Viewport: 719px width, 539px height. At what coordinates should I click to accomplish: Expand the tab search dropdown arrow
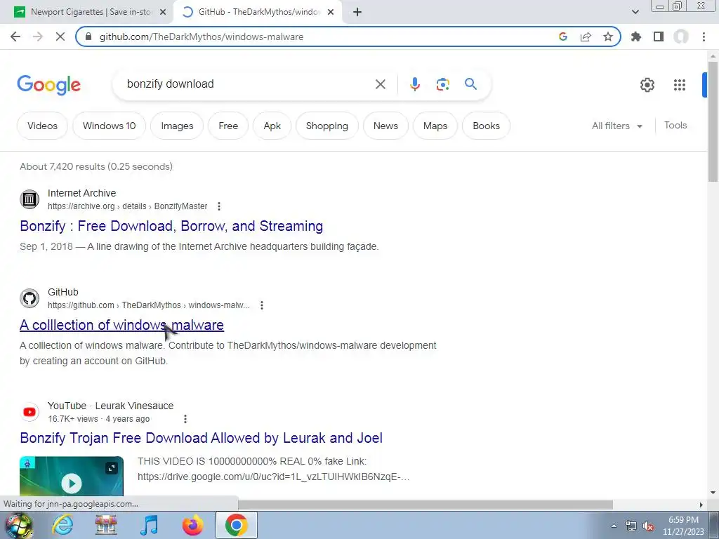tap(635, 12)
